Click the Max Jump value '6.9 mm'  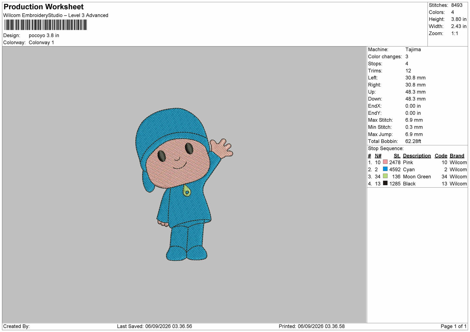pos(414,134)
